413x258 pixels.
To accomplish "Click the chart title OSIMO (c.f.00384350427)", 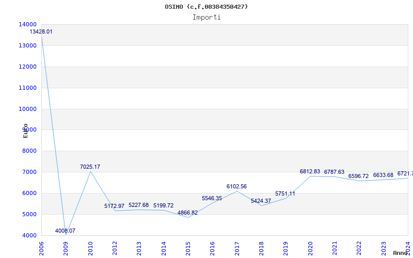I will point(206,7).
